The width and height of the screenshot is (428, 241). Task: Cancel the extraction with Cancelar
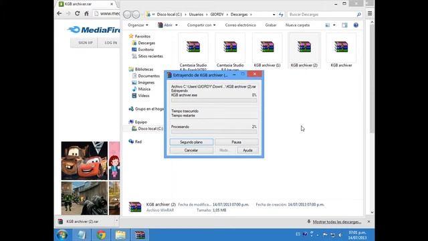191,150
